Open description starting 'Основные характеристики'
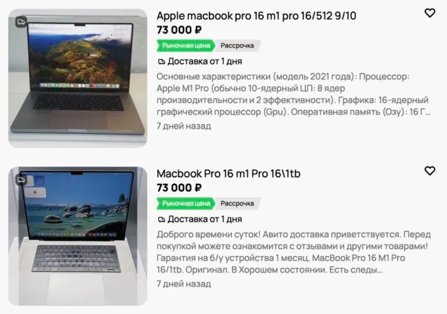The width and height of the screenshot is (447, 314). (293, 95)
